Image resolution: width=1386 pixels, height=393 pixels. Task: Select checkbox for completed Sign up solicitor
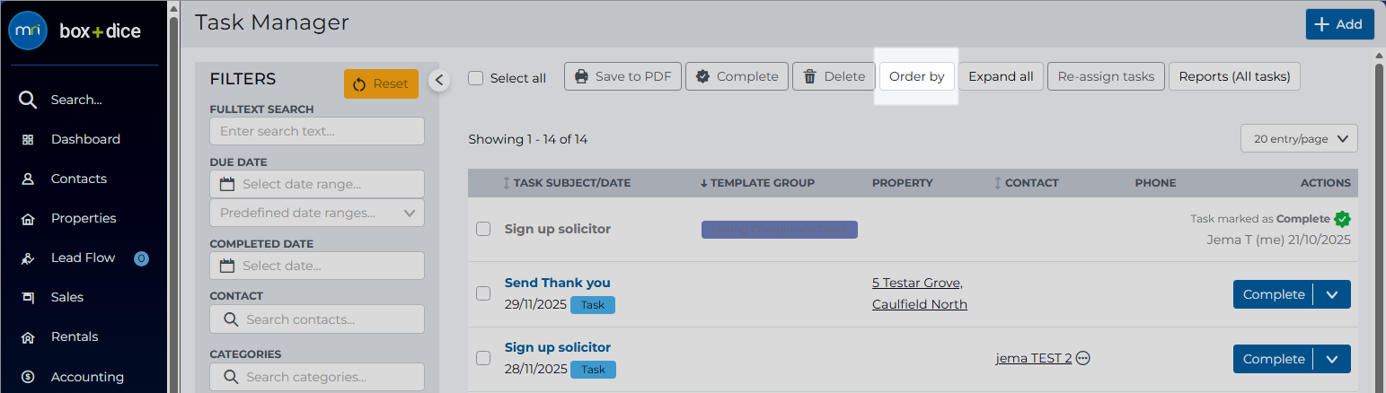[483, 229]
